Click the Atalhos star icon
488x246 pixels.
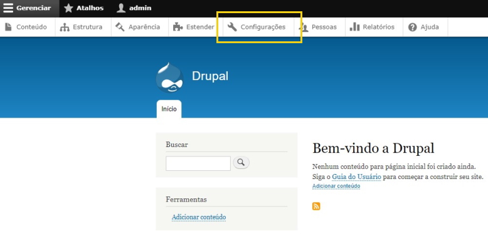(x=68, y=8)
